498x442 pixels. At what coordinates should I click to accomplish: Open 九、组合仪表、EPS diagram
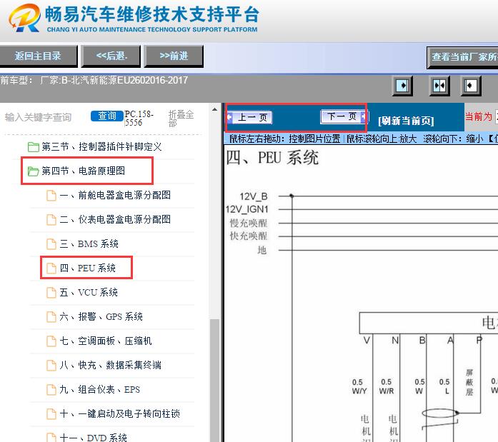(100, 390)
